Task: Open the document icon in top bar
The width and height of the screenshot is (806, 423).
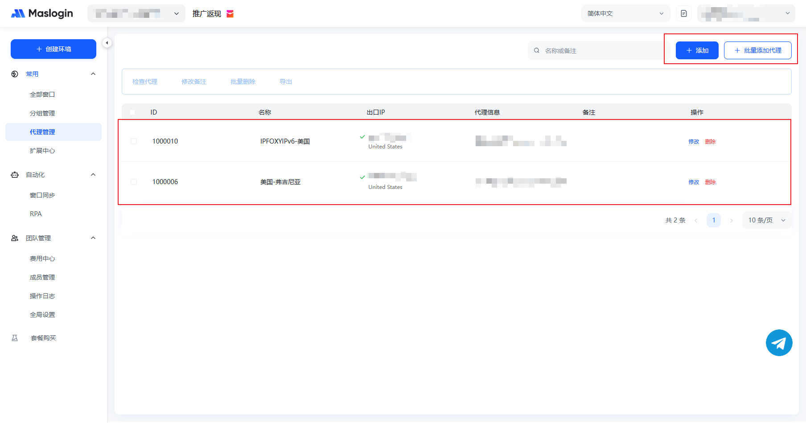Action: 683,13
